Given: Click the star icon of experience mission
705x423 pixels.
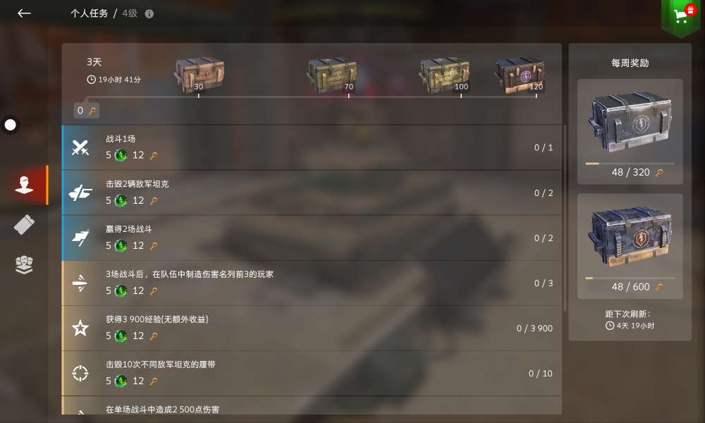Looking at the screenshot, I should (80, 328).
